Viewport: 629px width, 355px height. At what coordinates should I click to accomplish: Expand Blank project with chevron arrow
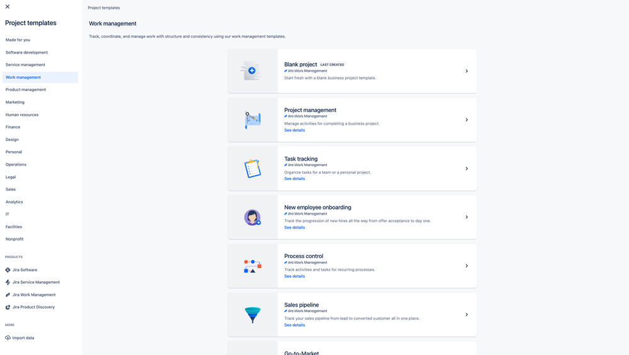click(x=467, y=71)
